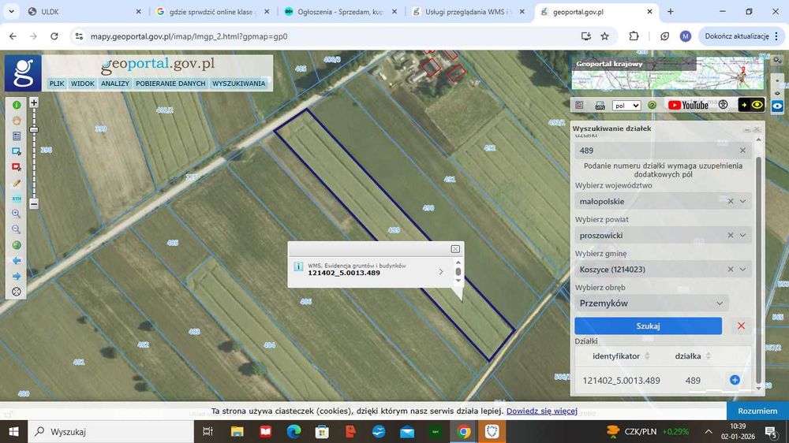Click the popup scrollbar handle
This screenshot has width=789, height=443.
(x=458, y=271)
